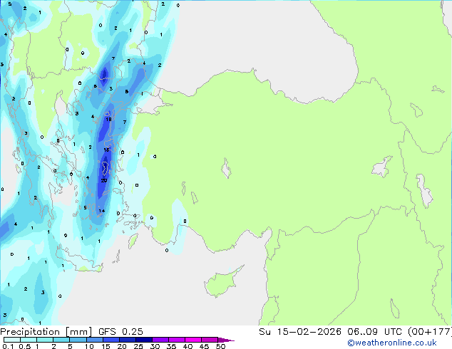452x349 pixels.
Task: Choose the 2–5 mm legend color swatch
Action: pos(61,340)
